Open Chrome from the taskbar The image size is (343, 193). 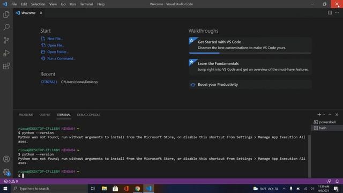tap(138, 188)
